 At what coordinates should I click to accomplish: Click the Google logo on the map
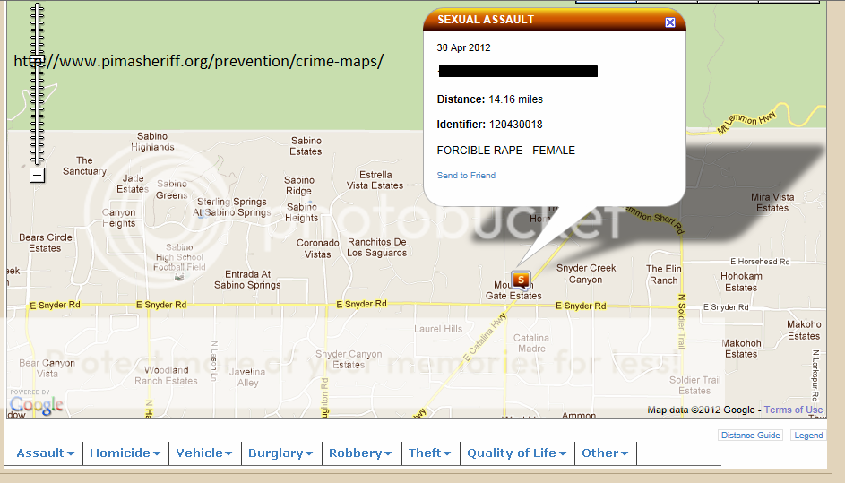37,406
